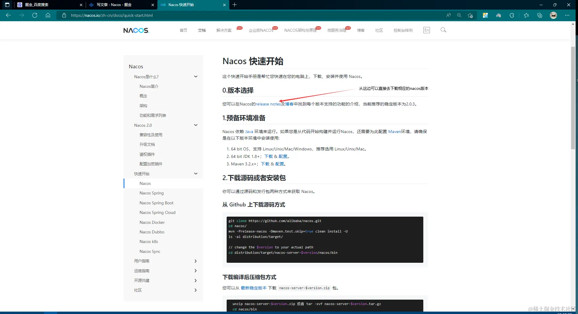Open NACOS架构与原理 in the navigation
Screen dimensions: 578x314
300,30
